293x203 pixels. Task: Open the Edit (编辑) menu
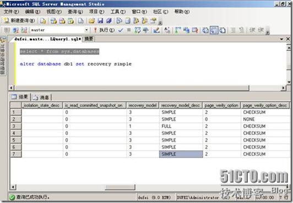coord(32,12)
